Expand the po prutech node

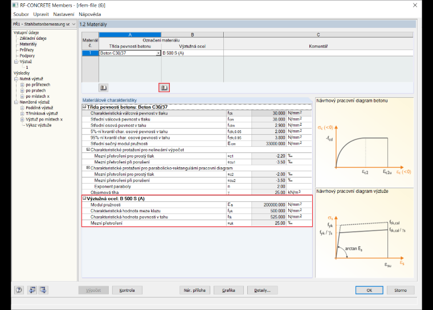22,90
